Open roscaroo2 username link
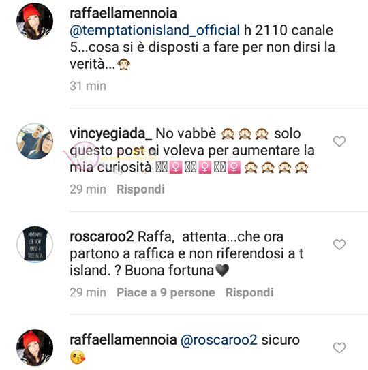Viewport: 368px width, 370px height. pyautogui.click(x=102, y=237)
